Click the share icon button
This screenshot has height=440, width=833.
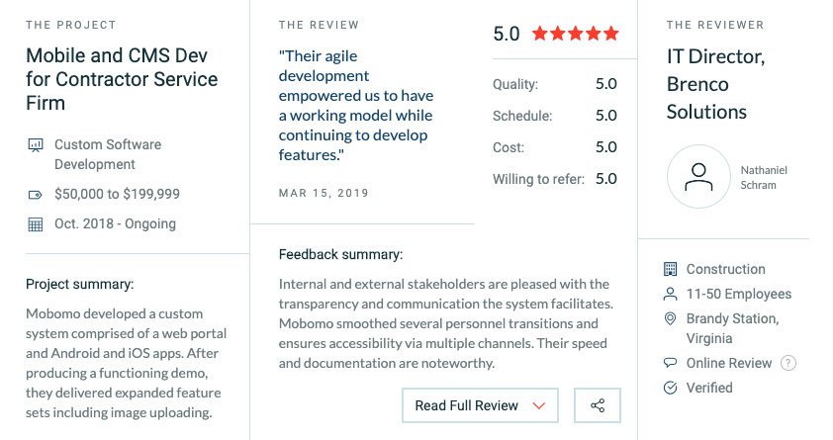[x=598, y=405]
